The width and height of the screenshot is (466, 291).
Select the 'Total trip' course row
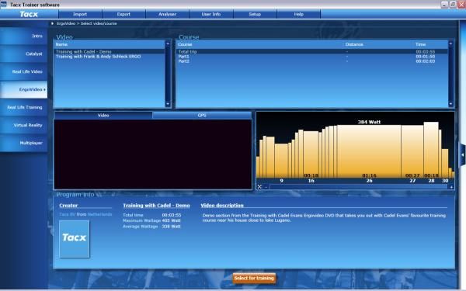[x=312, y=51]
